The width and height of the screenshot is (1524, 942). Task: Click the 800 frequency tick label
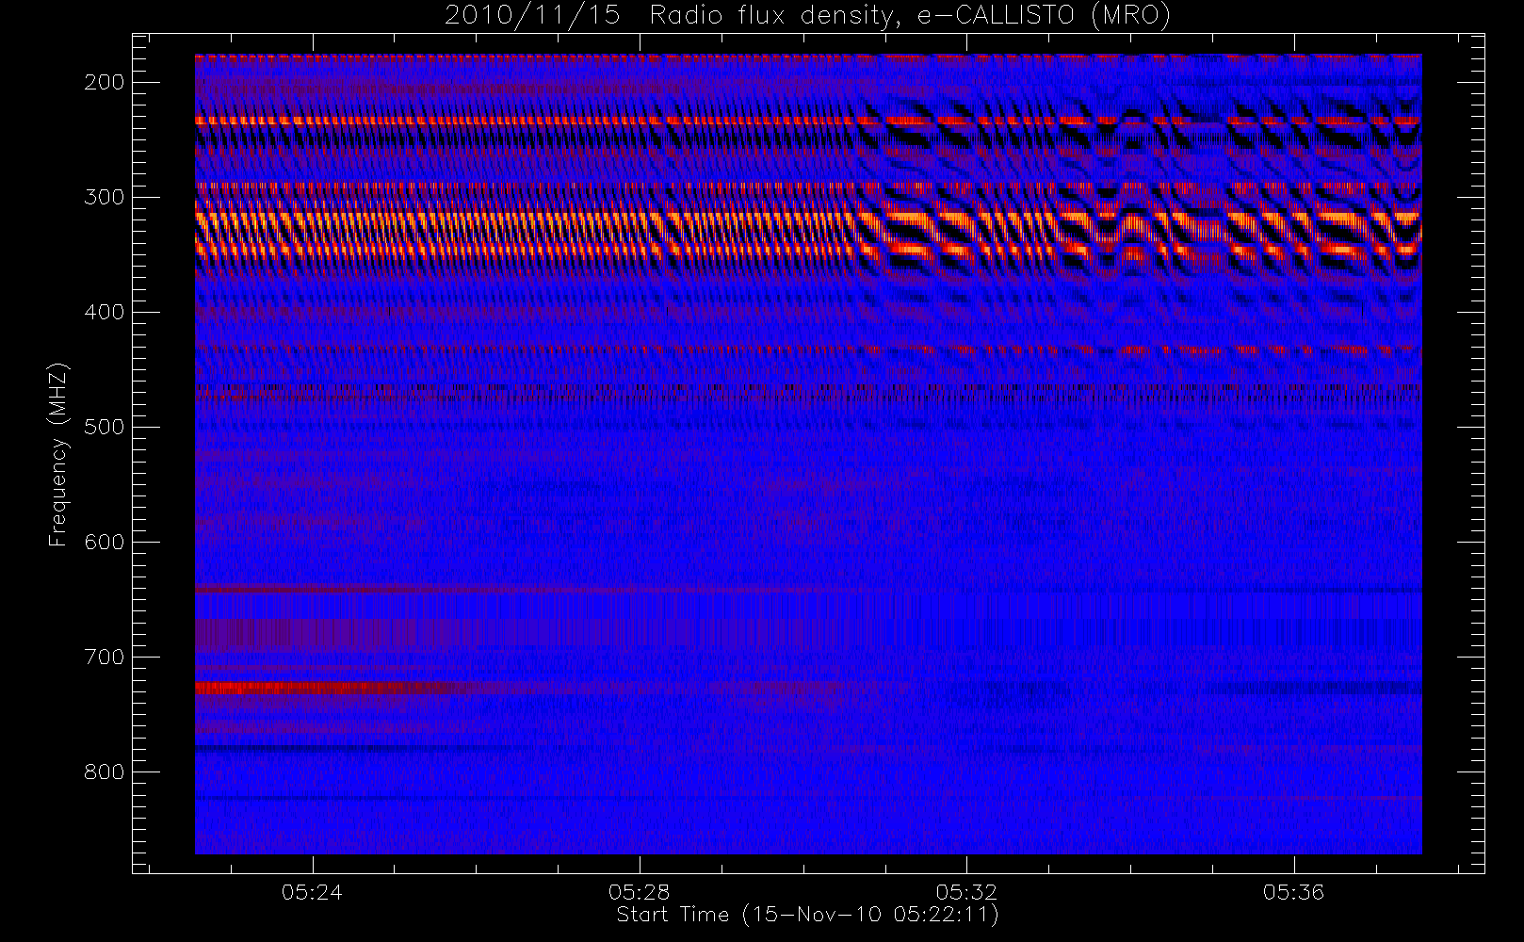click(104, 771)
